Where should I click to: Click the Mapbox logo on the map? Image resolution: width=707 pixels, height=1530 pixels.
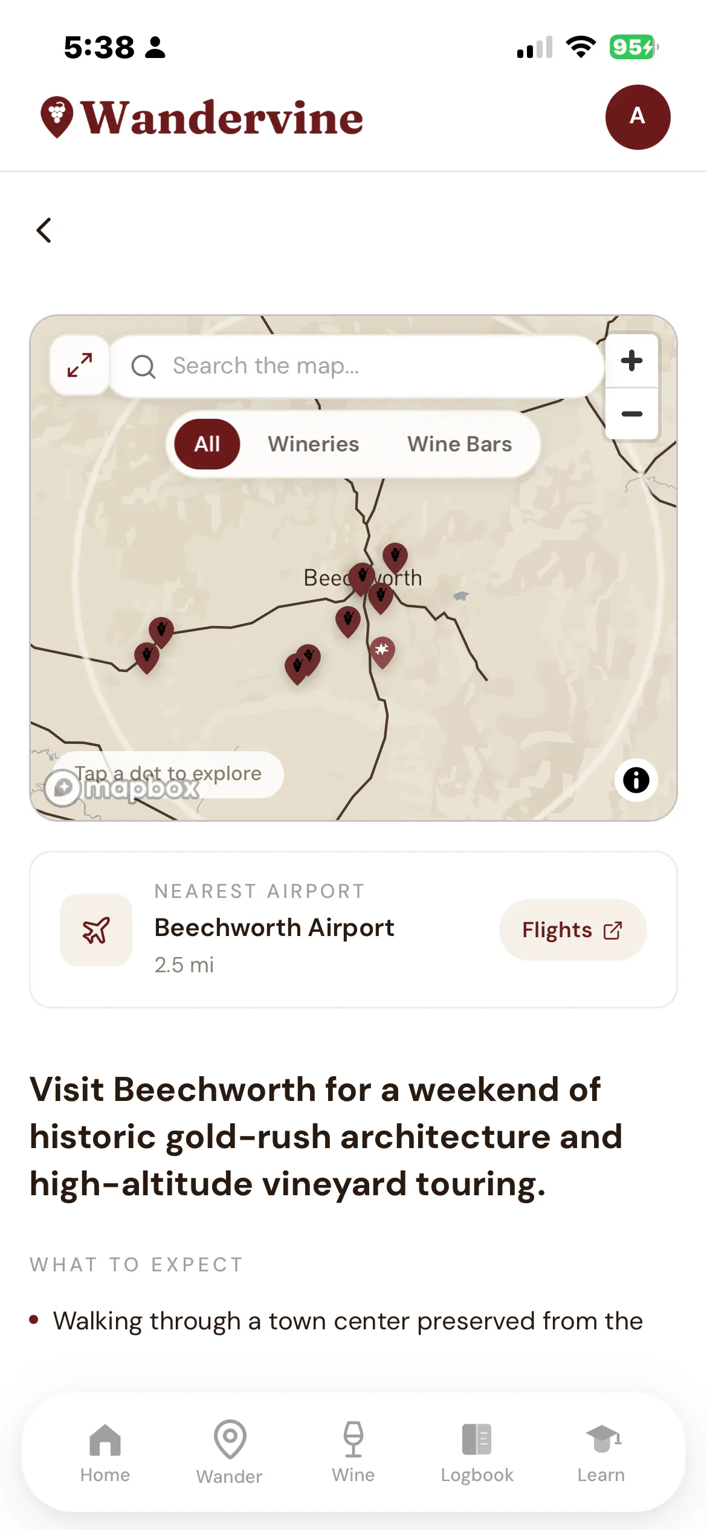click(x=122, y=788)
